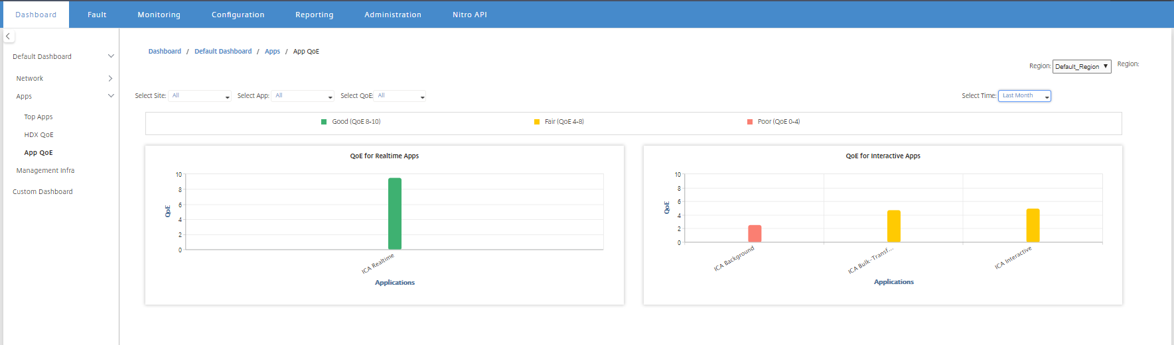
Task: Toggle Good (QoE 8-10) legend label
Action: tap(356, 122)
